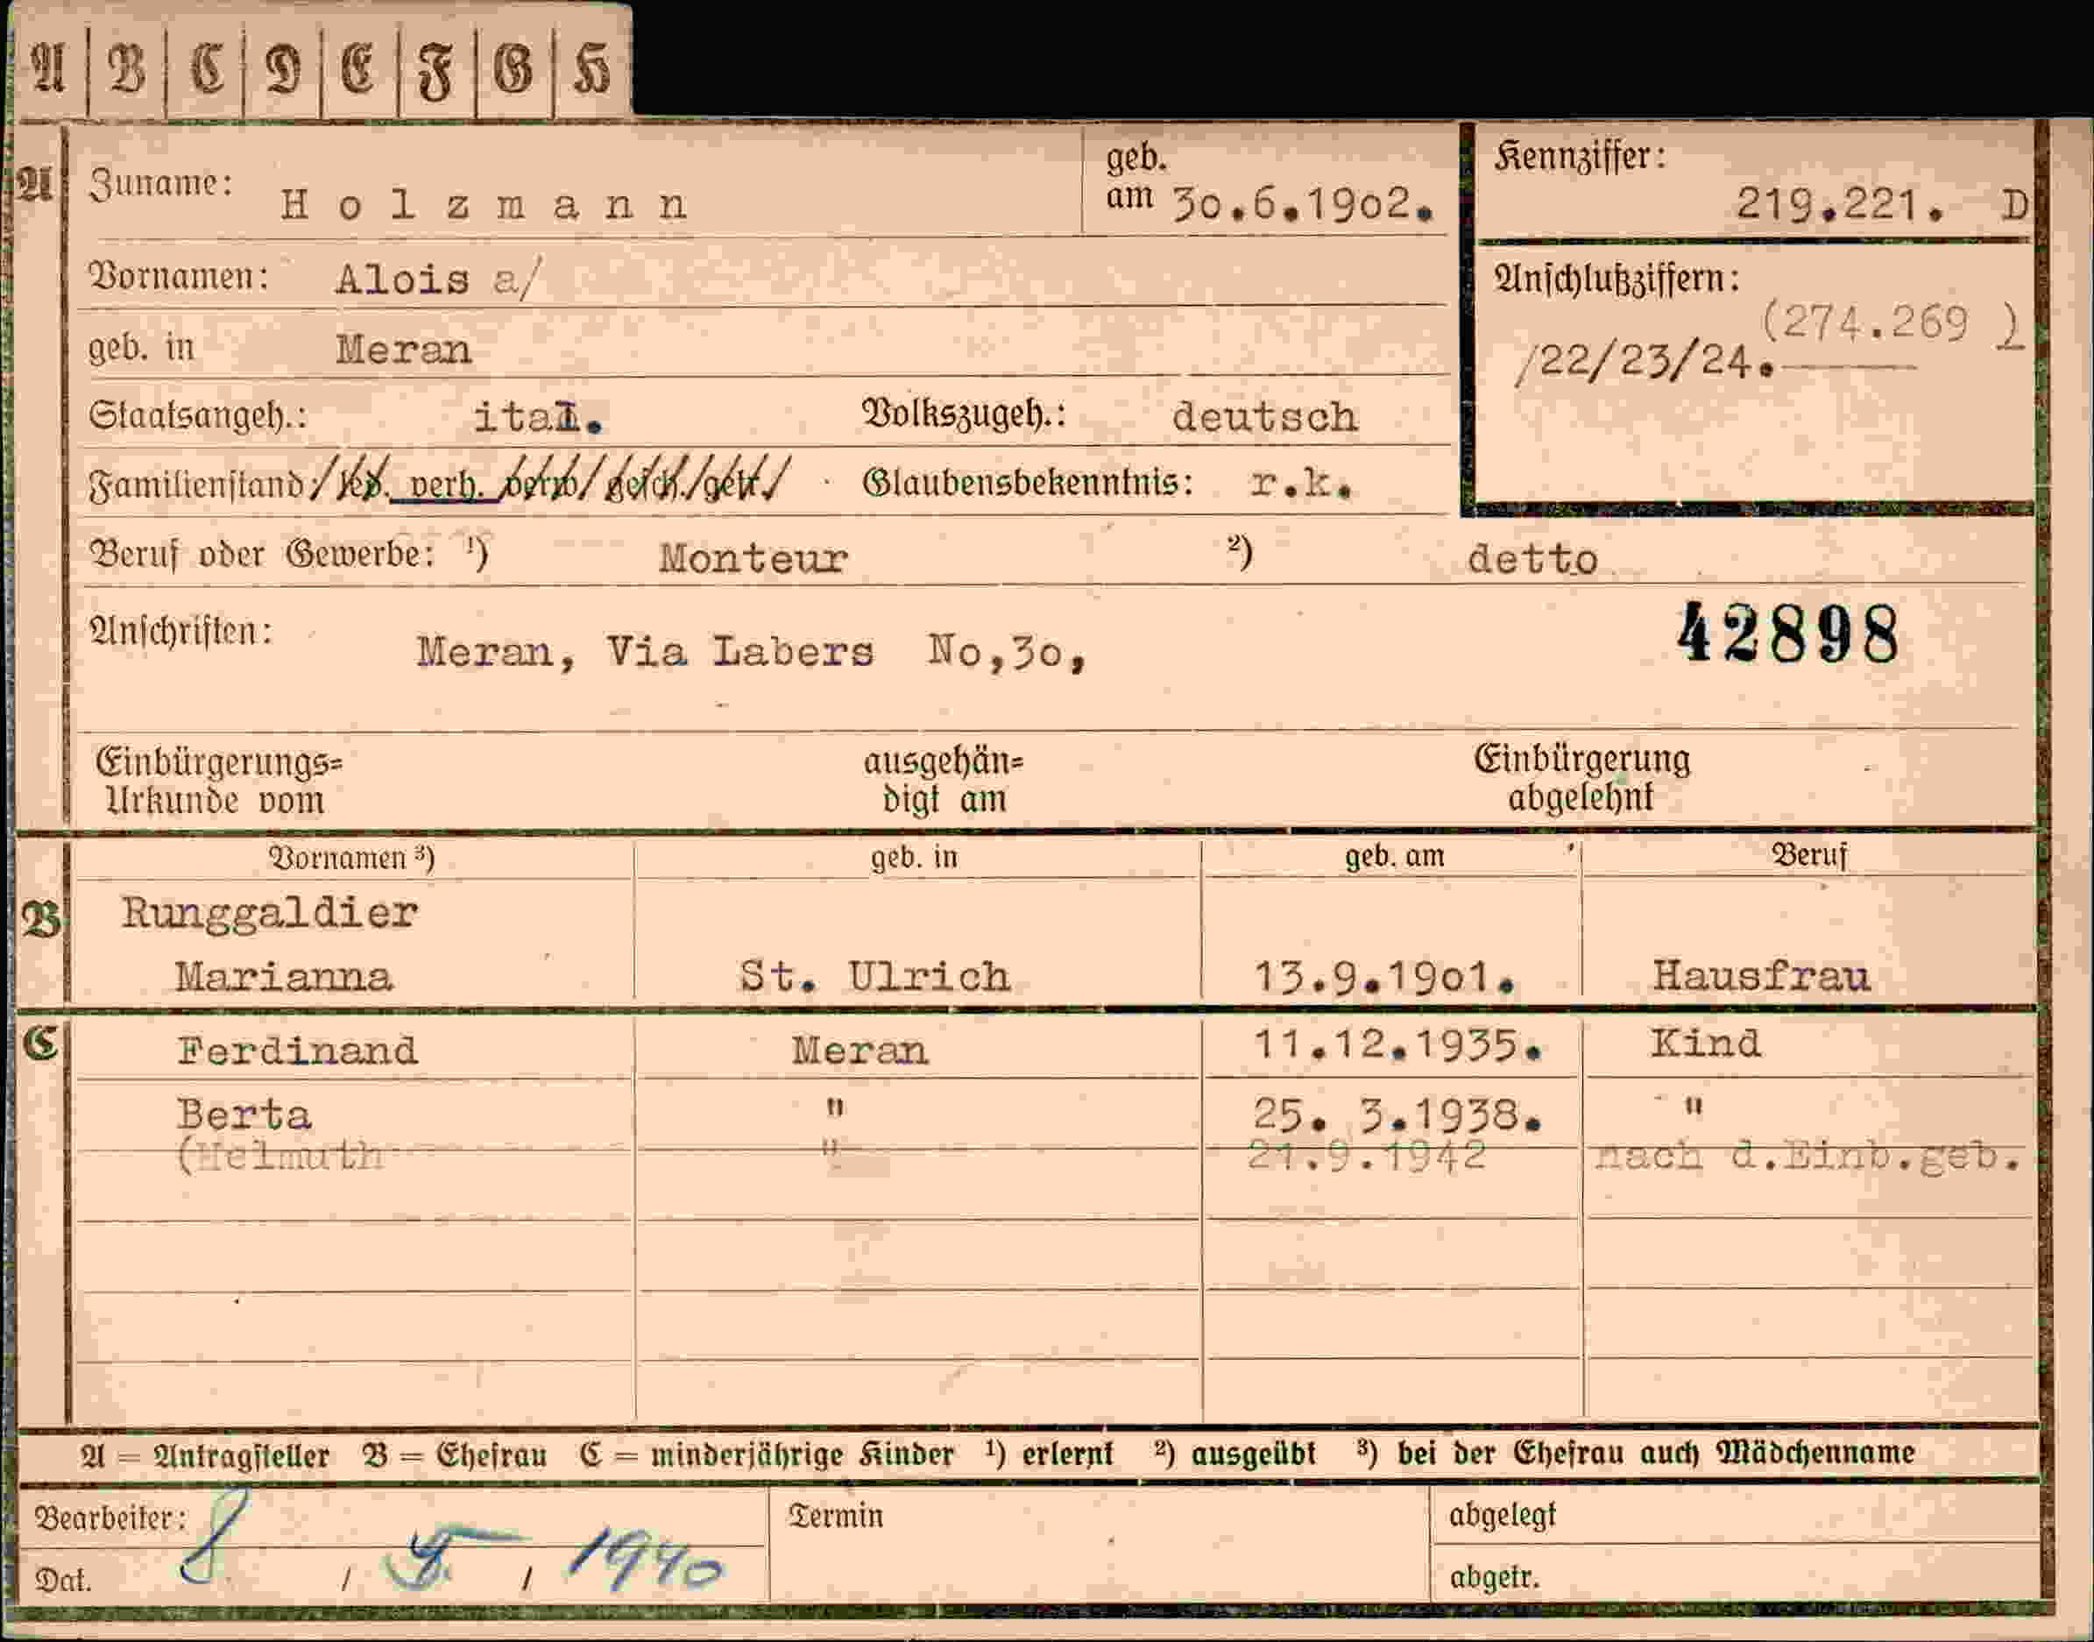Click the Fraktur letter A index tab

48,69
